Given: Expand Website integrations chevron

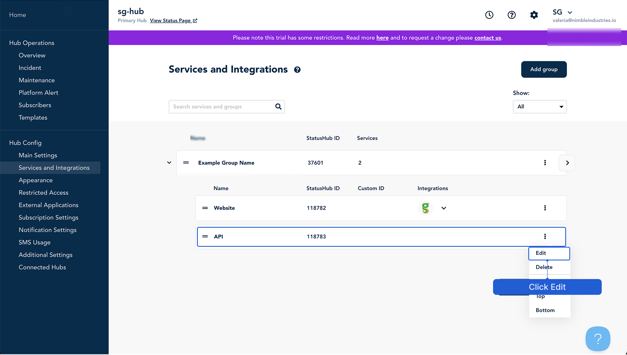Looking at the screenshot, I should pyautogui.click(x=444, y=208).
